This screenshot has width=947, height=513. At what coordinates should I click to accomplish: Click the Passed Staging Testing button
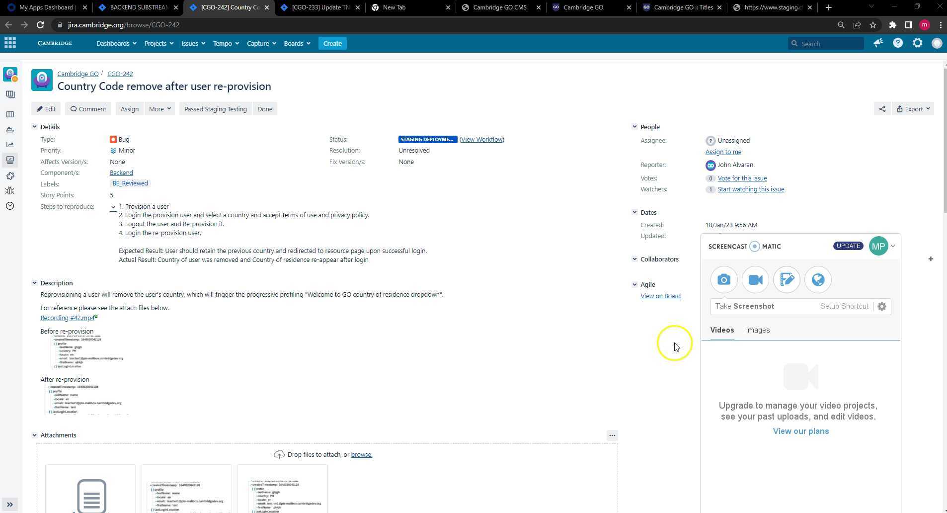tap(215, 109)
